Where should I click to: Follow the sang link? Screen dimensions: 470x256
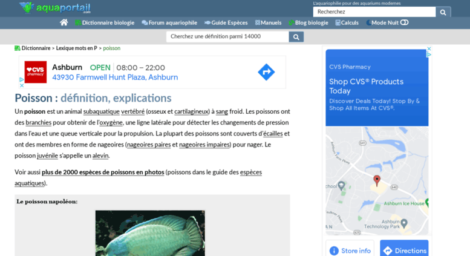[x=222, y=111]
